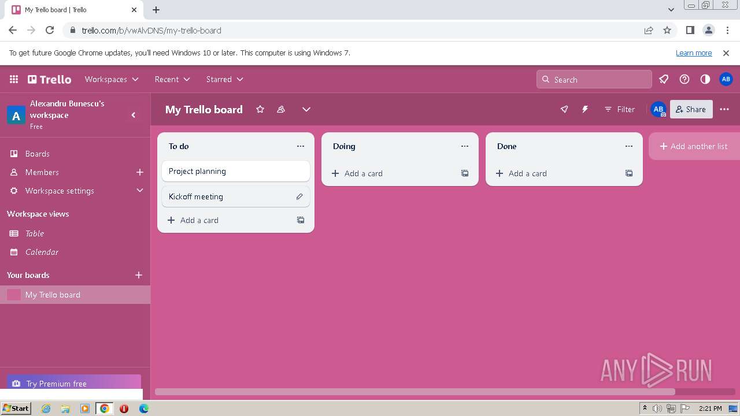The height and width of the screenshot is (416, 740).
Task: Dismiss Chrome update notice
Action: [x=726, y=53]
